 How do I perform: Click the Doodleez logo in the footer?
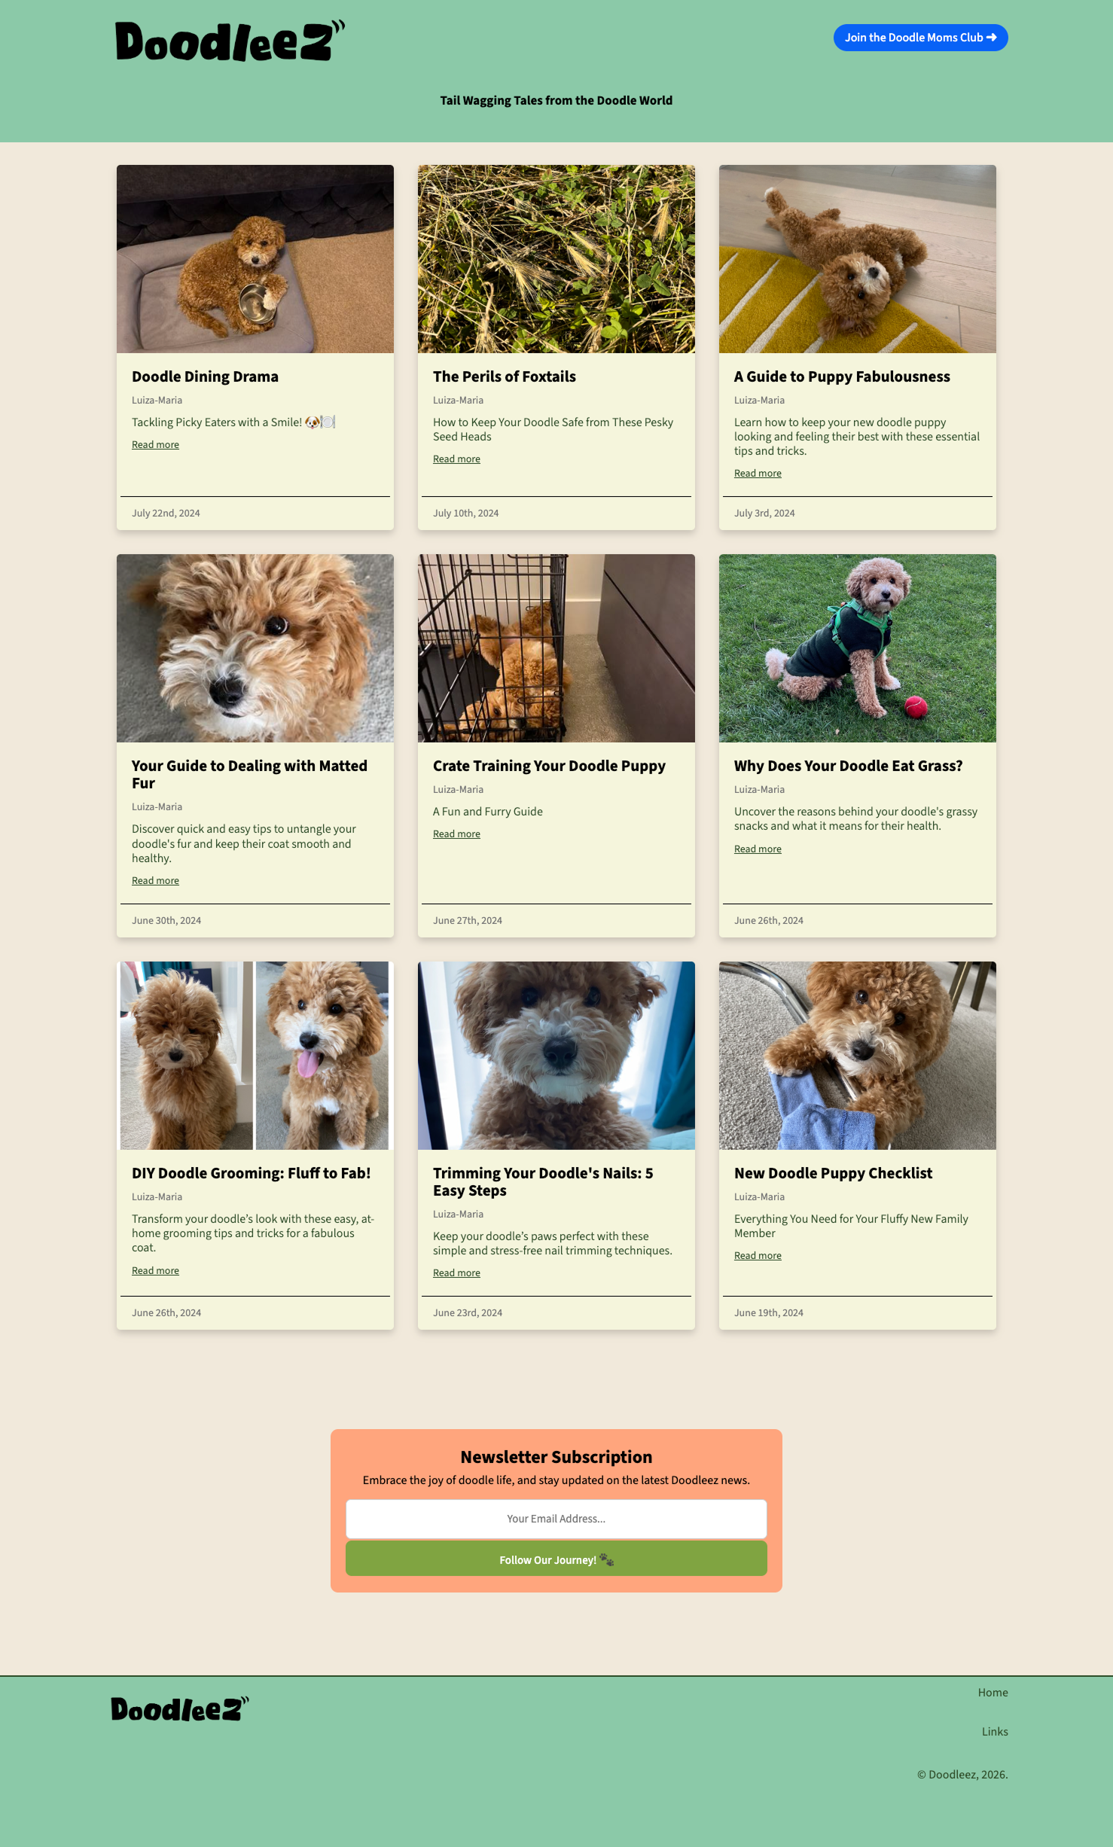click(180, 1708)
